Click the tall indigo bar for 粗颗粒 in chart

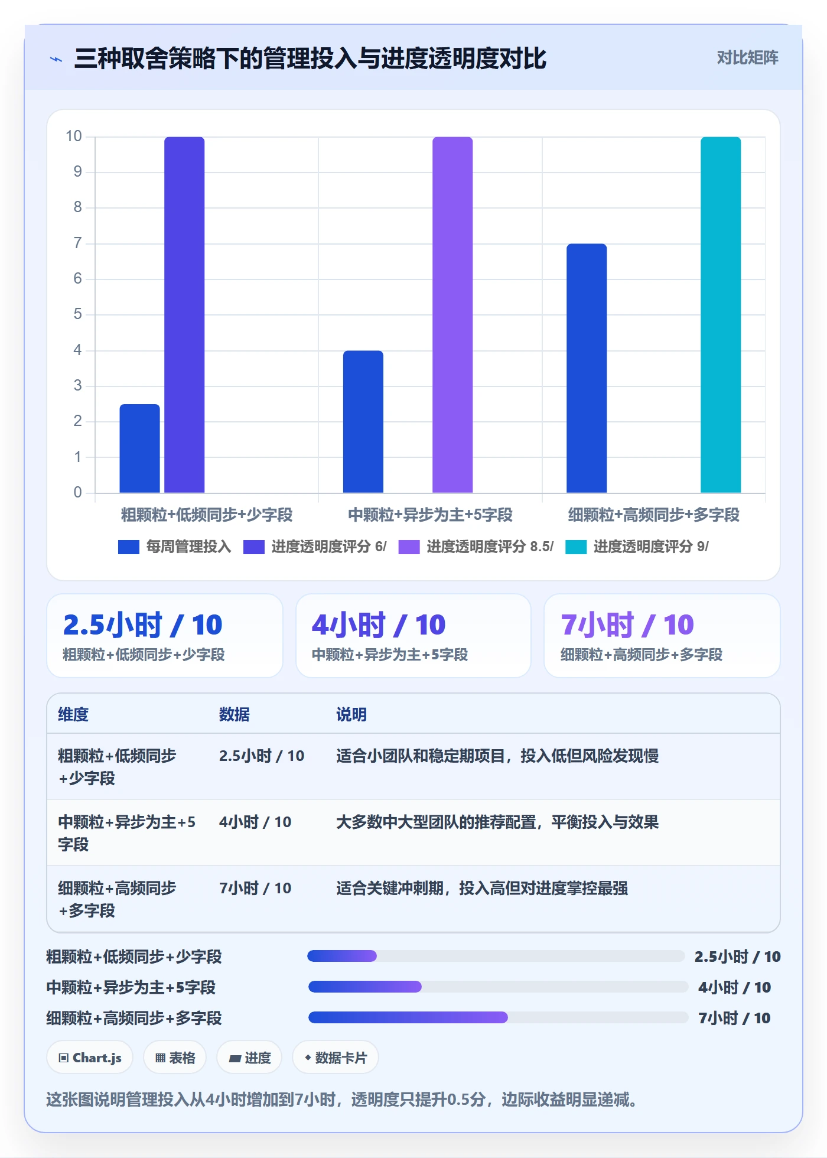184,315
